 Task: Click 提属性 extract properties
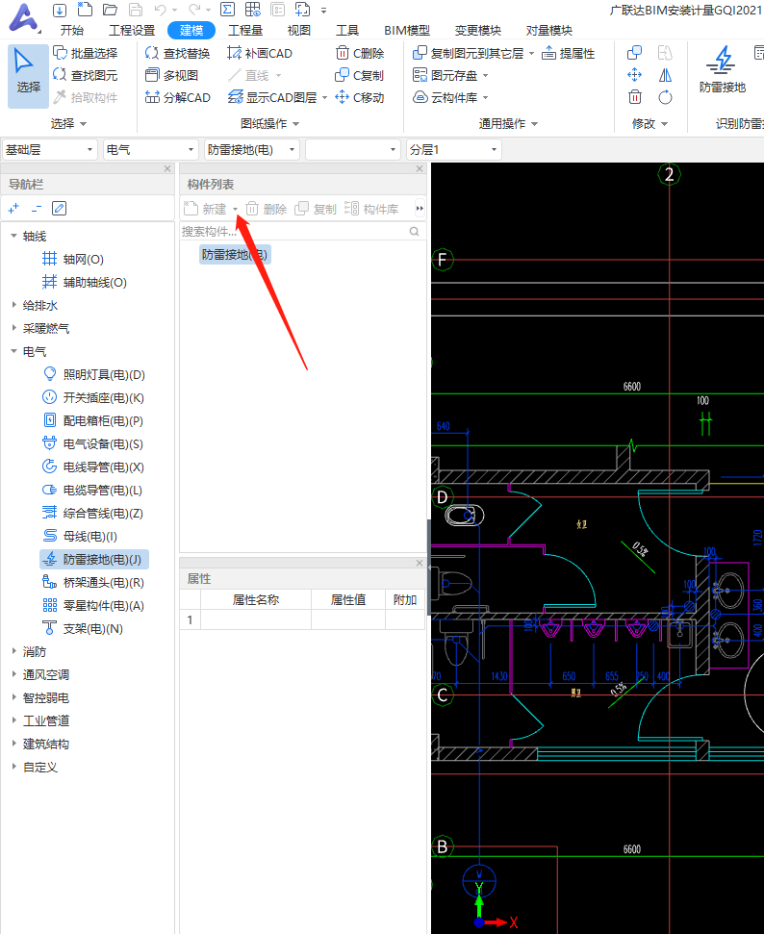click(x=568, y=53)
